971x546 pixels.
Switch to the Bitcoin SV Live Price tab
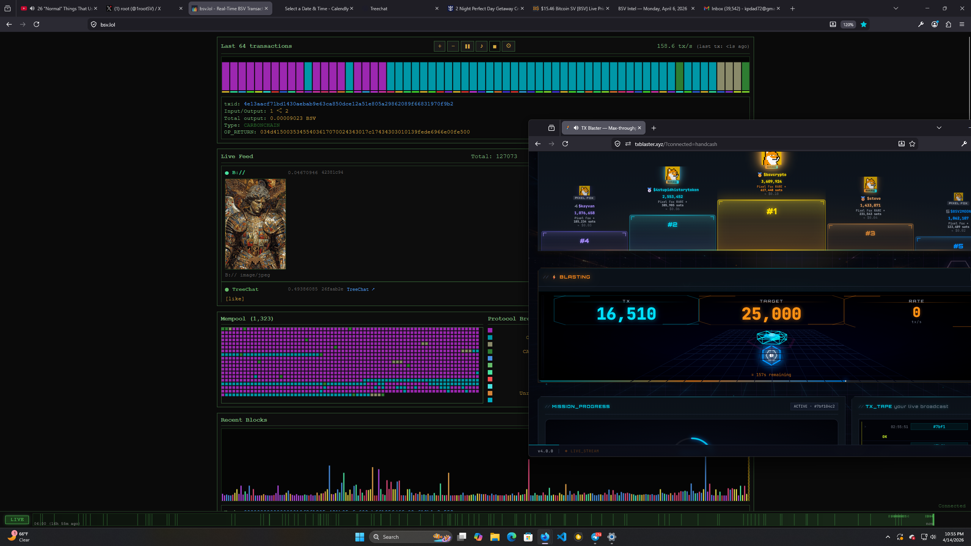[571, 8]
